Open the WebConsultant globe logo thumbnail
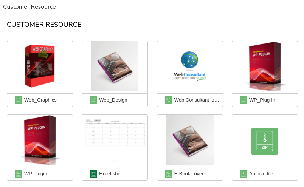 pyautogui.click(x=190, y=66)
